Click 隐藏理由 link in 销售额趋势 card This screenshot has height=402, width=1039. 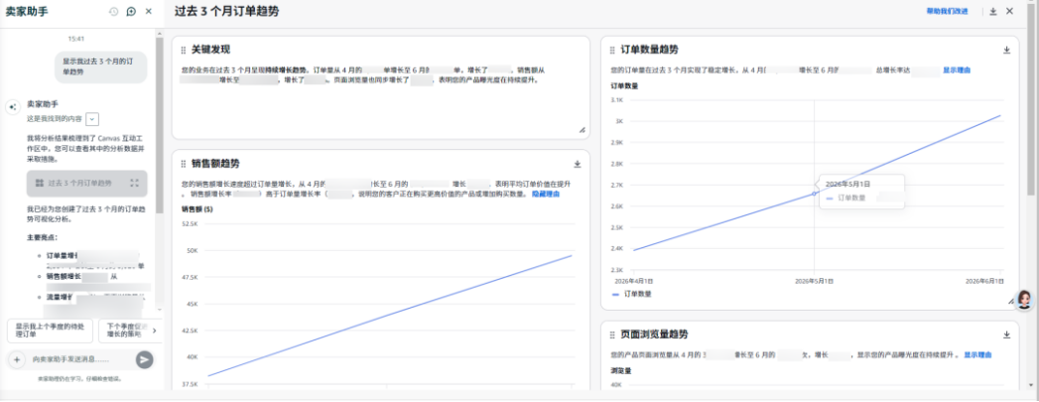[546, 194]
